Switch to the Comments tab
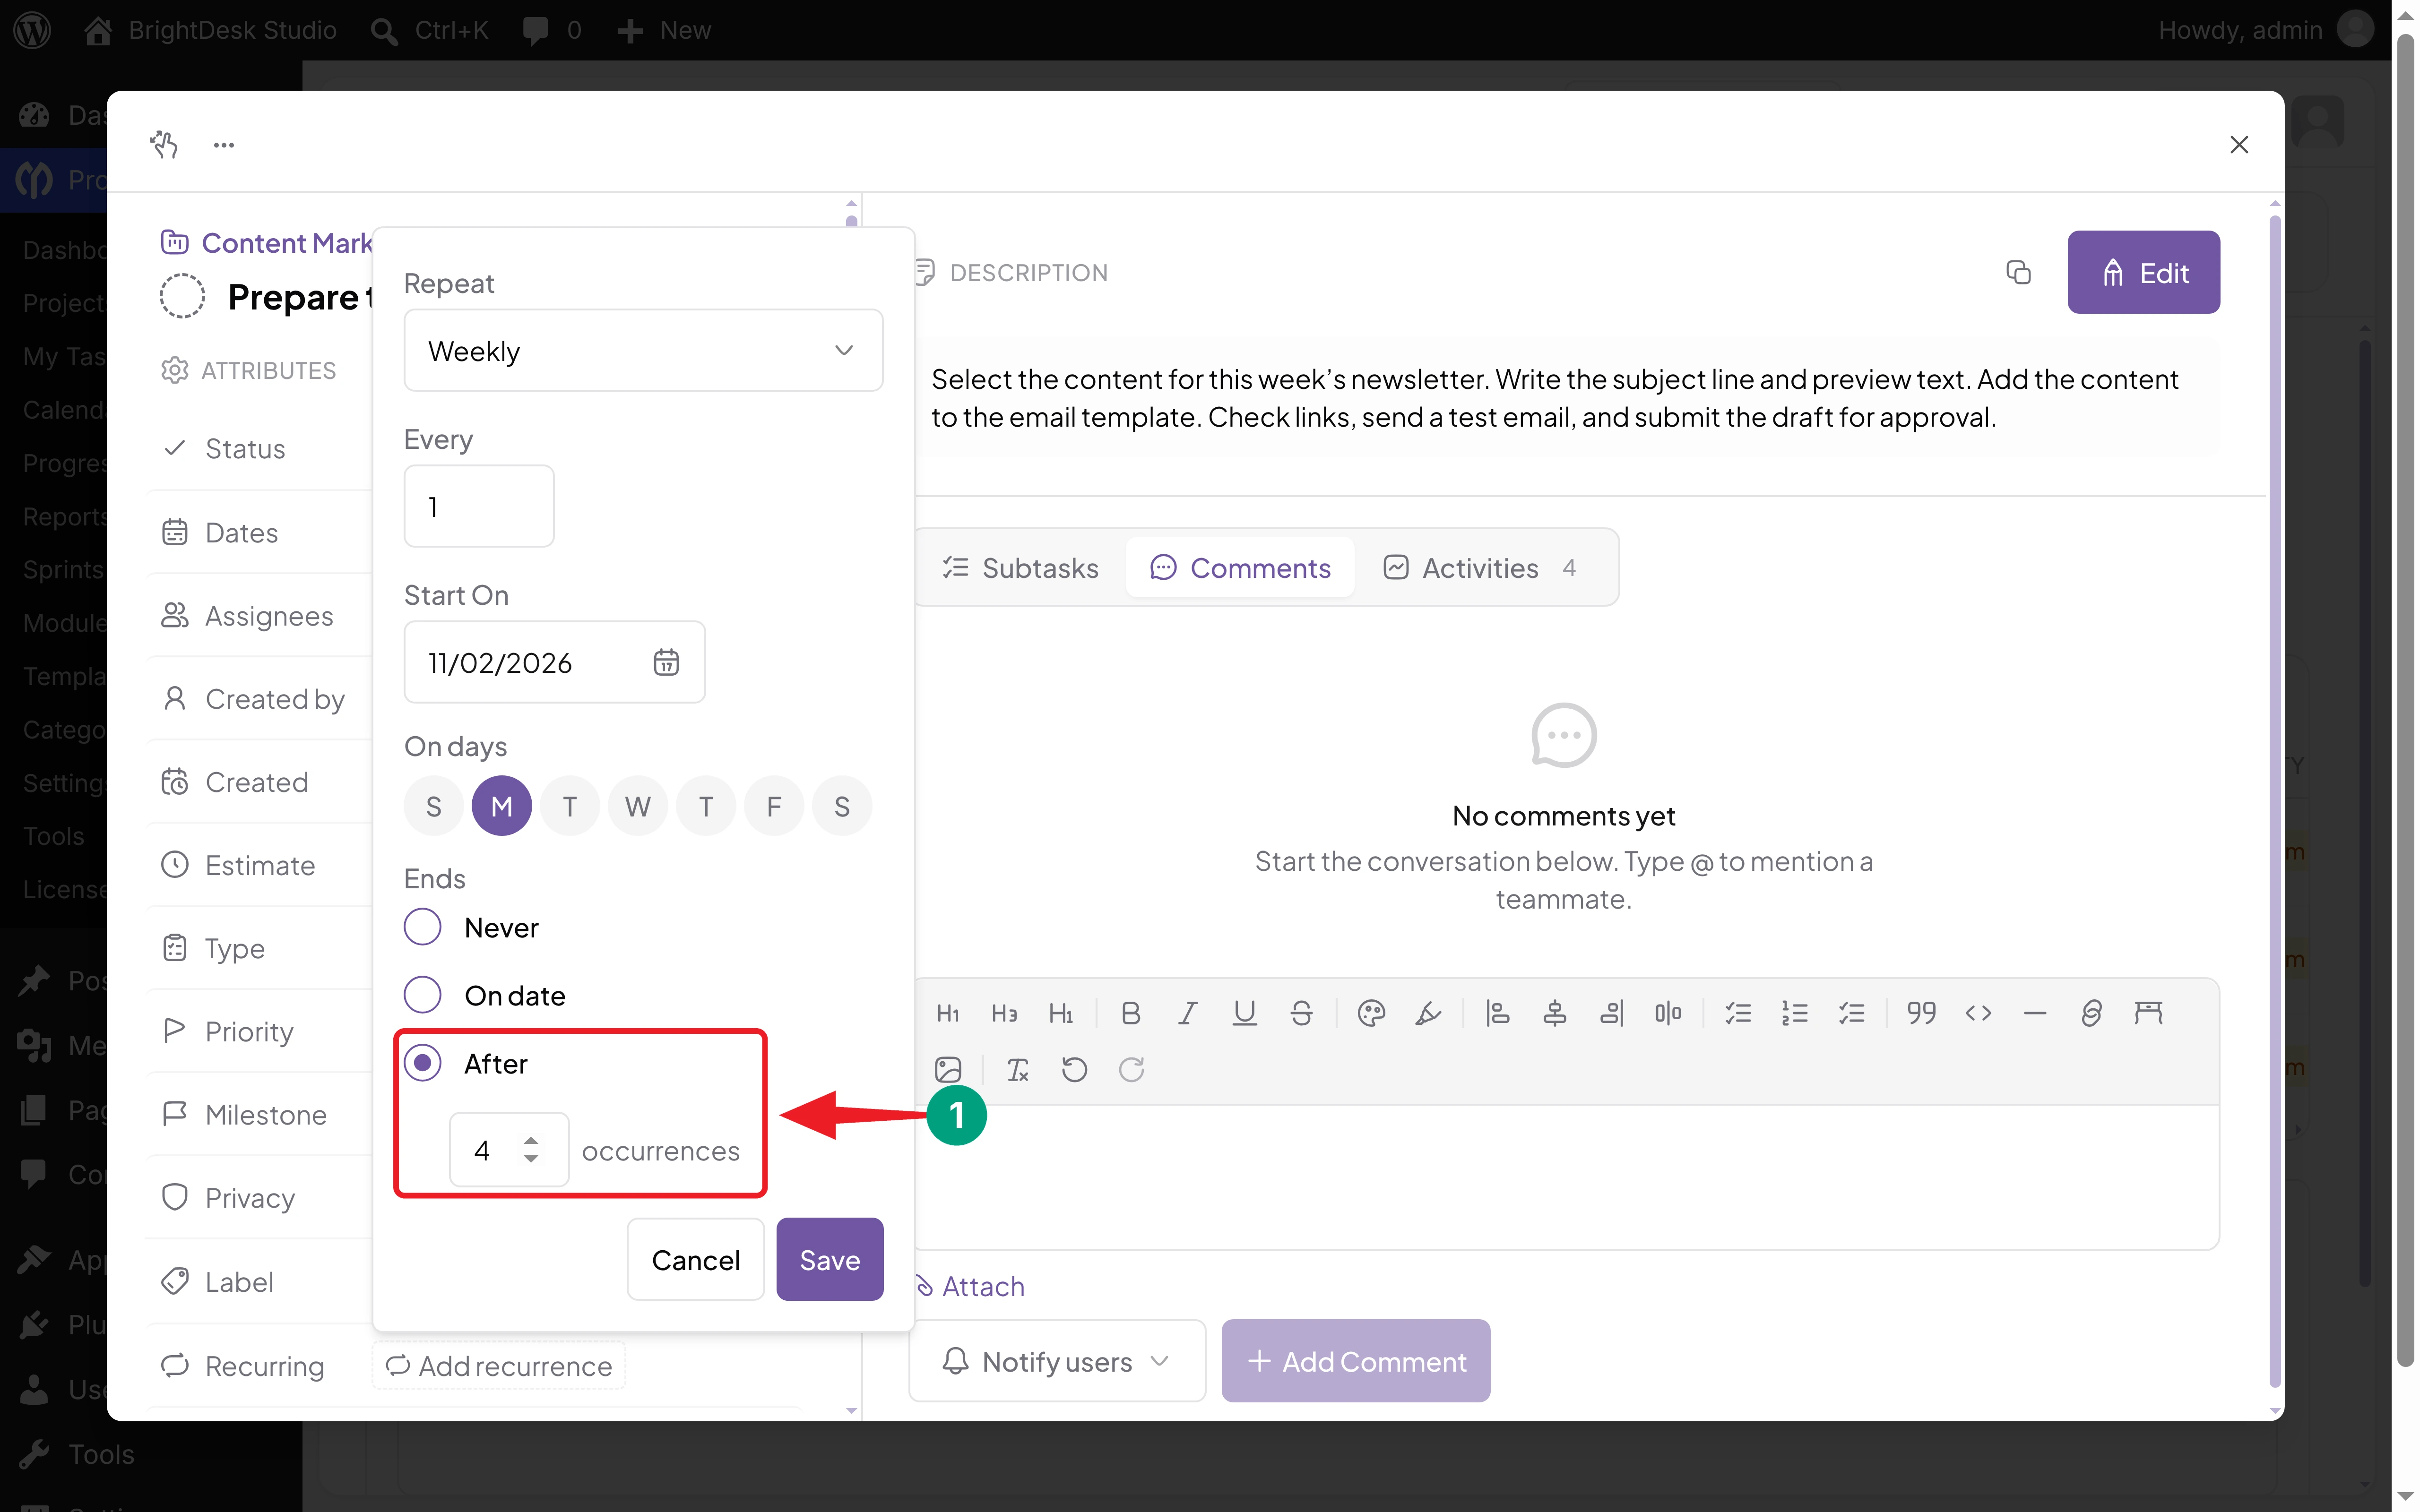The width and height of the screenshot is (2420, 1512). pyautogui.click(x=1240, y=568)
